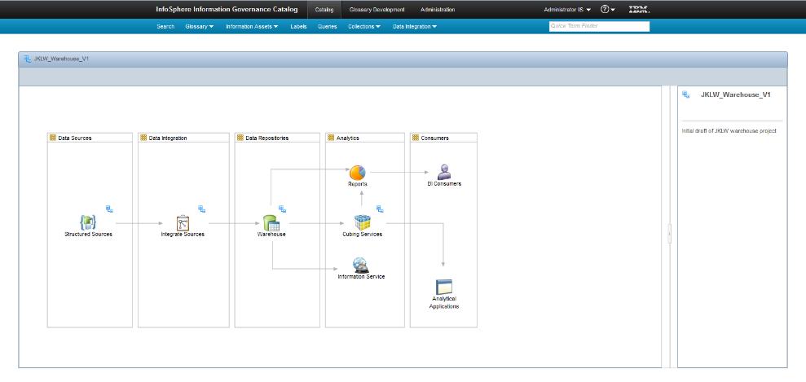Open blueprint link icon above Warehouse

click(282, 209)
